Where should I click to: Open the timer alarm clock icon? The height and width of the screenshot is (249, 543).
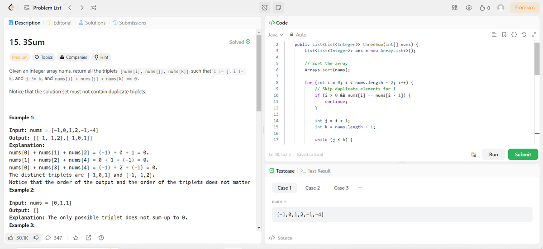(266, 8)
